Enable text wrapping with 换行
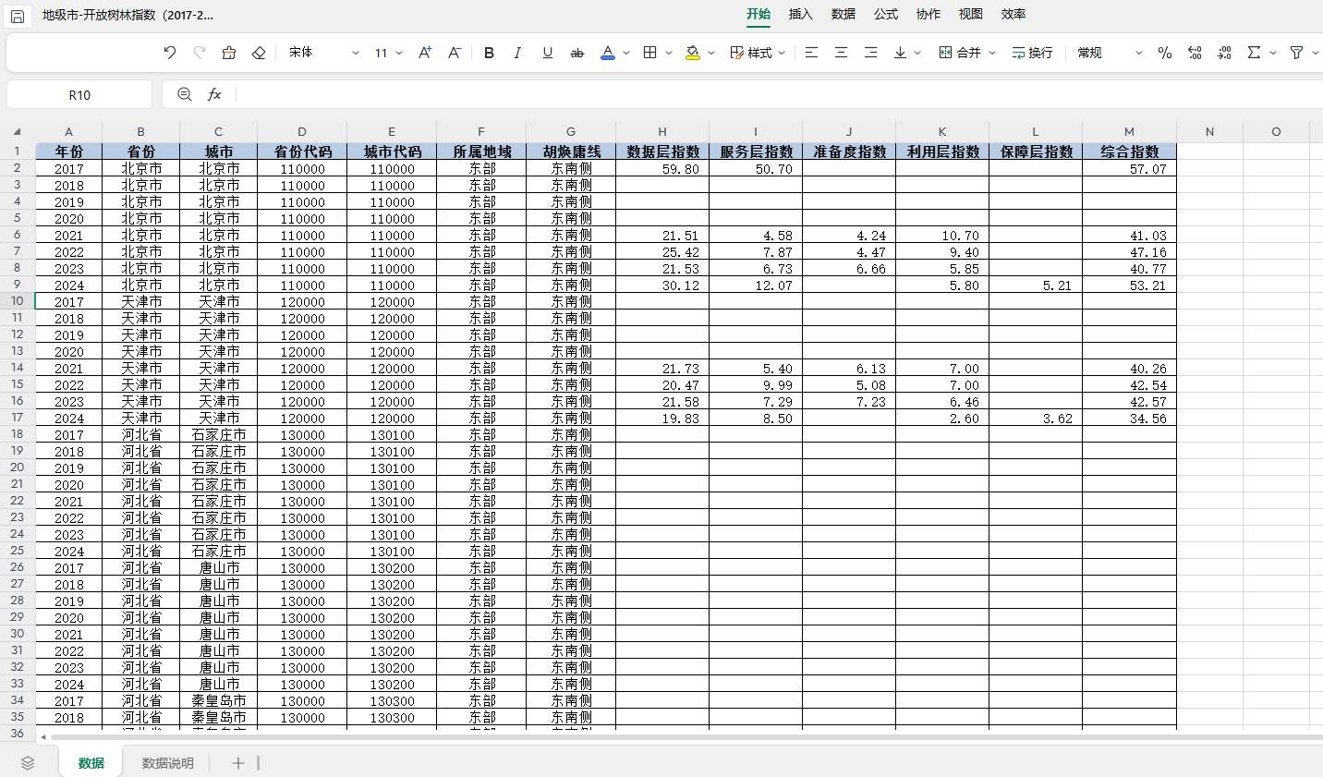Image resolution: width=1323 pixels, height=777 pixels. click(x=1032, y=53)
